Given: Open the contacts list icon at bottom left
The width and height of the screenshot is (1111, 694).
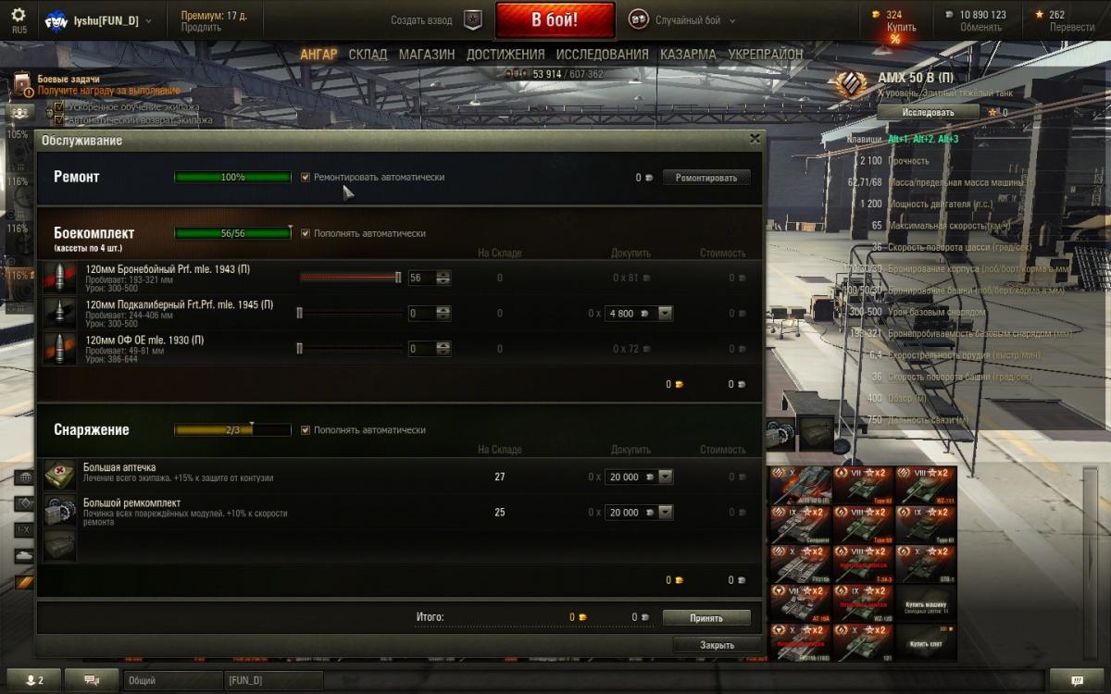Looking at the screenshot, I should point(34,680).
